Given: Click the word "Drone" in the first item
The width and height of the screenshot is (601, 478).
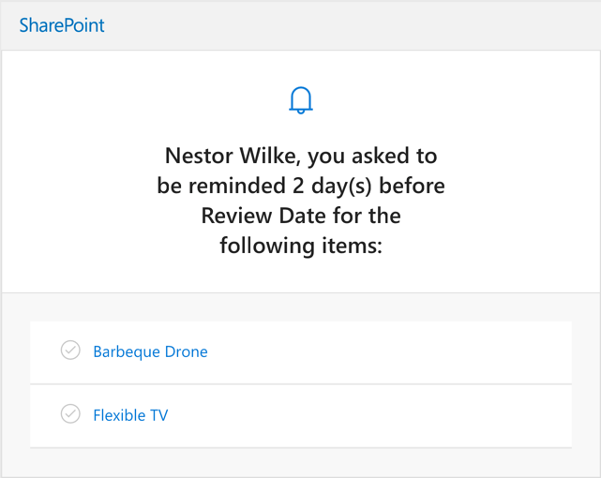Looking at the screenshot, I should (186, 351).
